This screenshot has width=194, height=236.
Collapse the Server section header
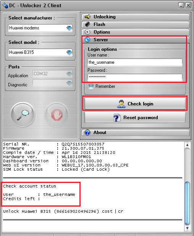coord(136,40)
